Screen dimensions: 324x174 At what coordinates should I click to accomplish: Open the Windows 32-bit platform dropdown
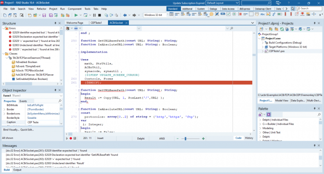pos(156,15)
